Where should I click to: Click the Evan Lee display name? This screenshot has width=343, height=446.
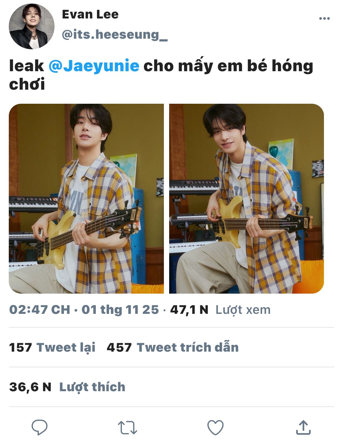point(90,14)
